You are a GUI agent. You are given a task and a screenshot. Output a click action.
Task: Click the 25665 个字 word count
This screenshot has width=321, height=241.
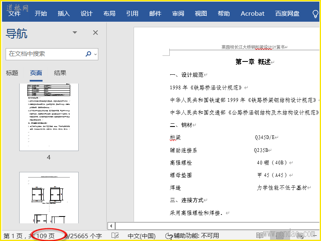point(83,236)
